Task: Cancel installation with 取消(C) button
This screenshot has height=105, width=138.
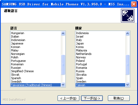Action: point(119,98)
